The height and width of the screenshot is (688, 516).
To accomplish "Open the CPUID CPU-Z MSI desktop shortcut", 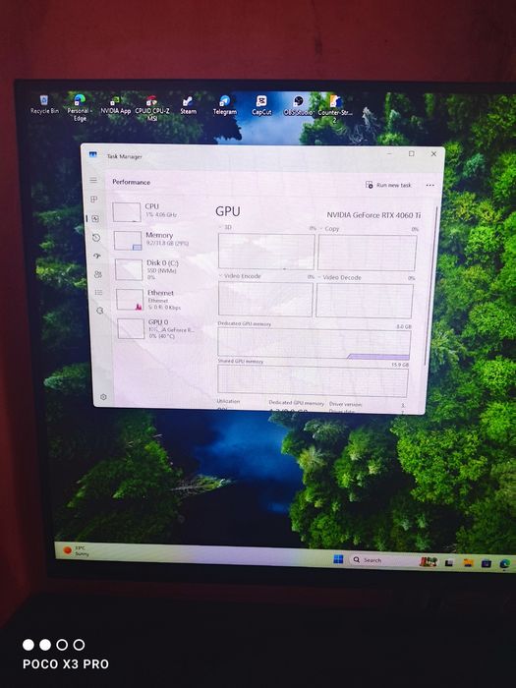I will [151, 108].
